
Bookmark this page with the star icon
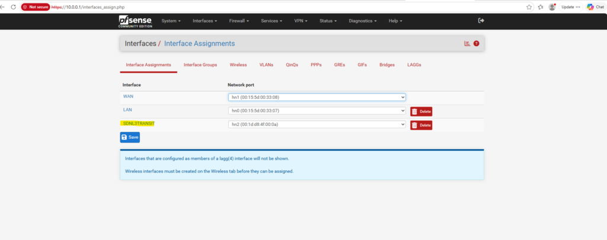point(529,7)
